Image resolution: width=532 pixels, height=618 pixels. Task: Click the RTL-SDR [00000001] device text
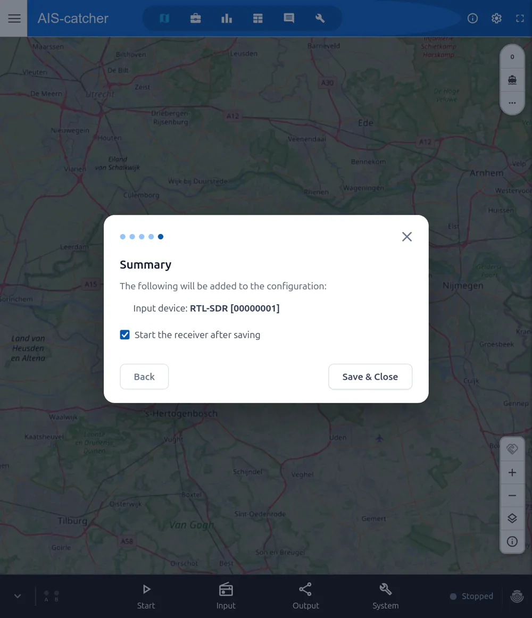pos(235,308)
